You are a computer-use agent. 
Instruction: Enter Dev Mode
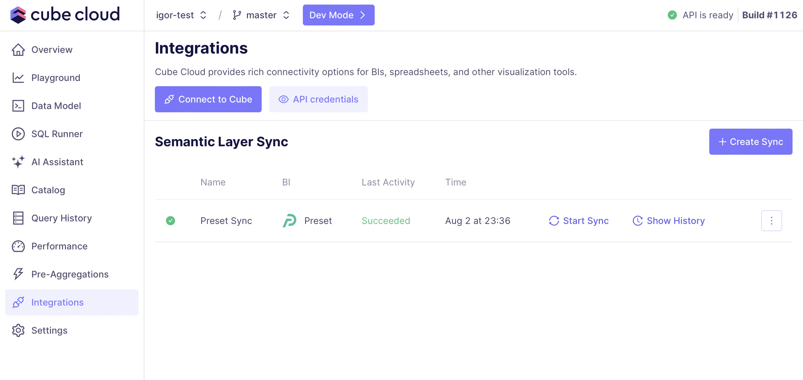338,15
